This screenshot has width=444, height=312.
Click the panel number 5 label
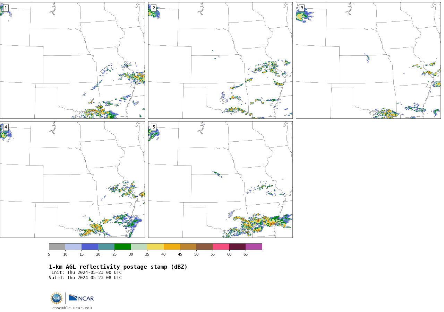(154, 127)
